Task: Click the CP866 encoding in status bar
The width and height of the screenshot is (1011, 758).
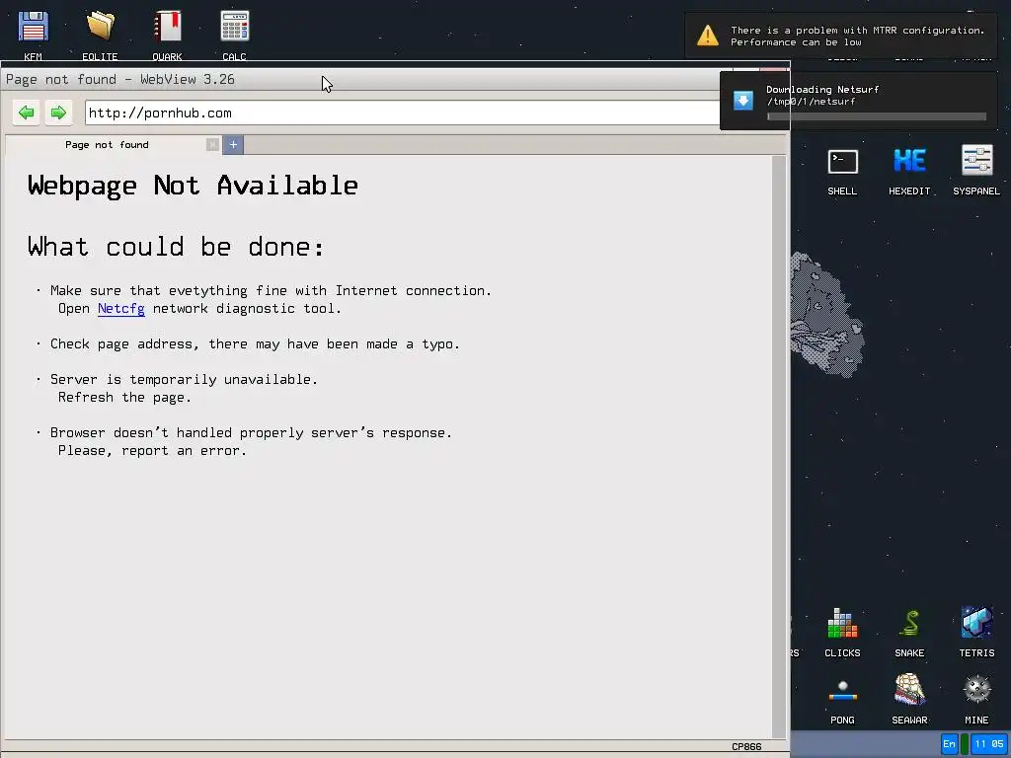Action: tap(746, 746)
